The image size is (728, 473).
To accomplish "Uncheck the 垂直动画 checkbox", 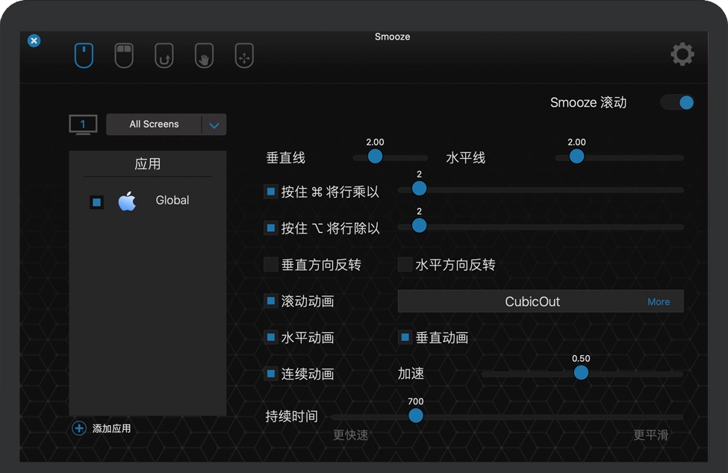I will tap(405, 337).
